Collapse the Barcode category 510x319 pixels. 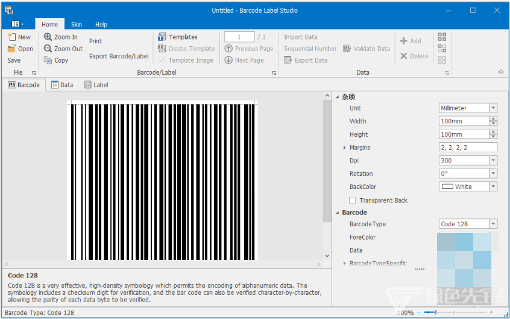[338, 212]
